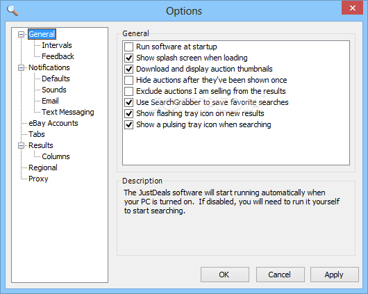The width and height of the screenshot is (368, 294).
Task: Toggle Download and display auction thumbnails
Action: click(x=129, y=69)
